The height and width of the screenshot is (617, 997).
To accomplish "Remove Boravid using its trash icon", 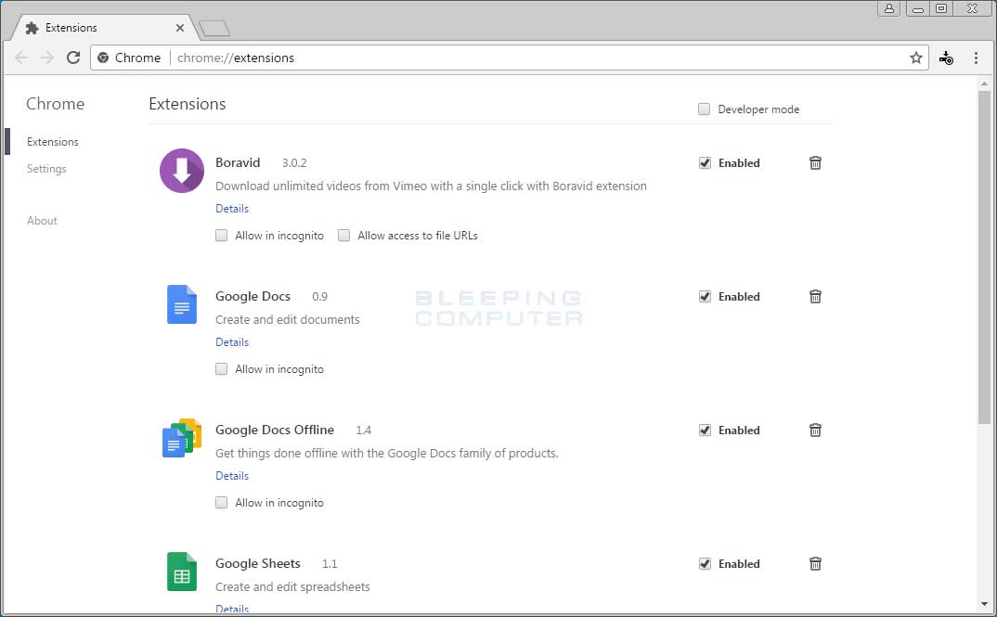I will (815, 163).
